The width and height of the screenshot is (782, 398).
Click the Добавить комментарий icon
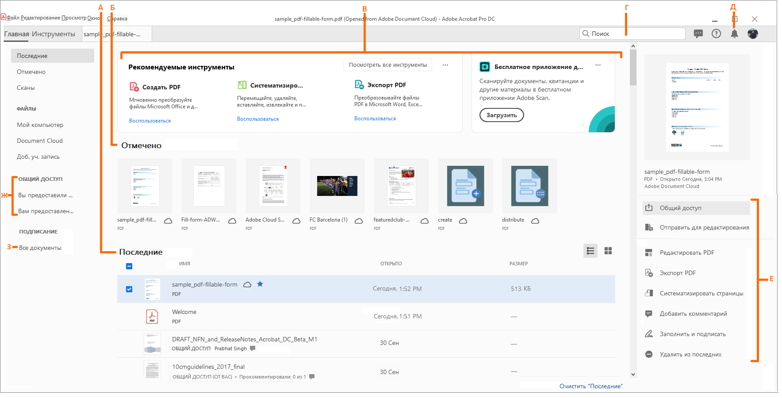(x=649, y=314)
